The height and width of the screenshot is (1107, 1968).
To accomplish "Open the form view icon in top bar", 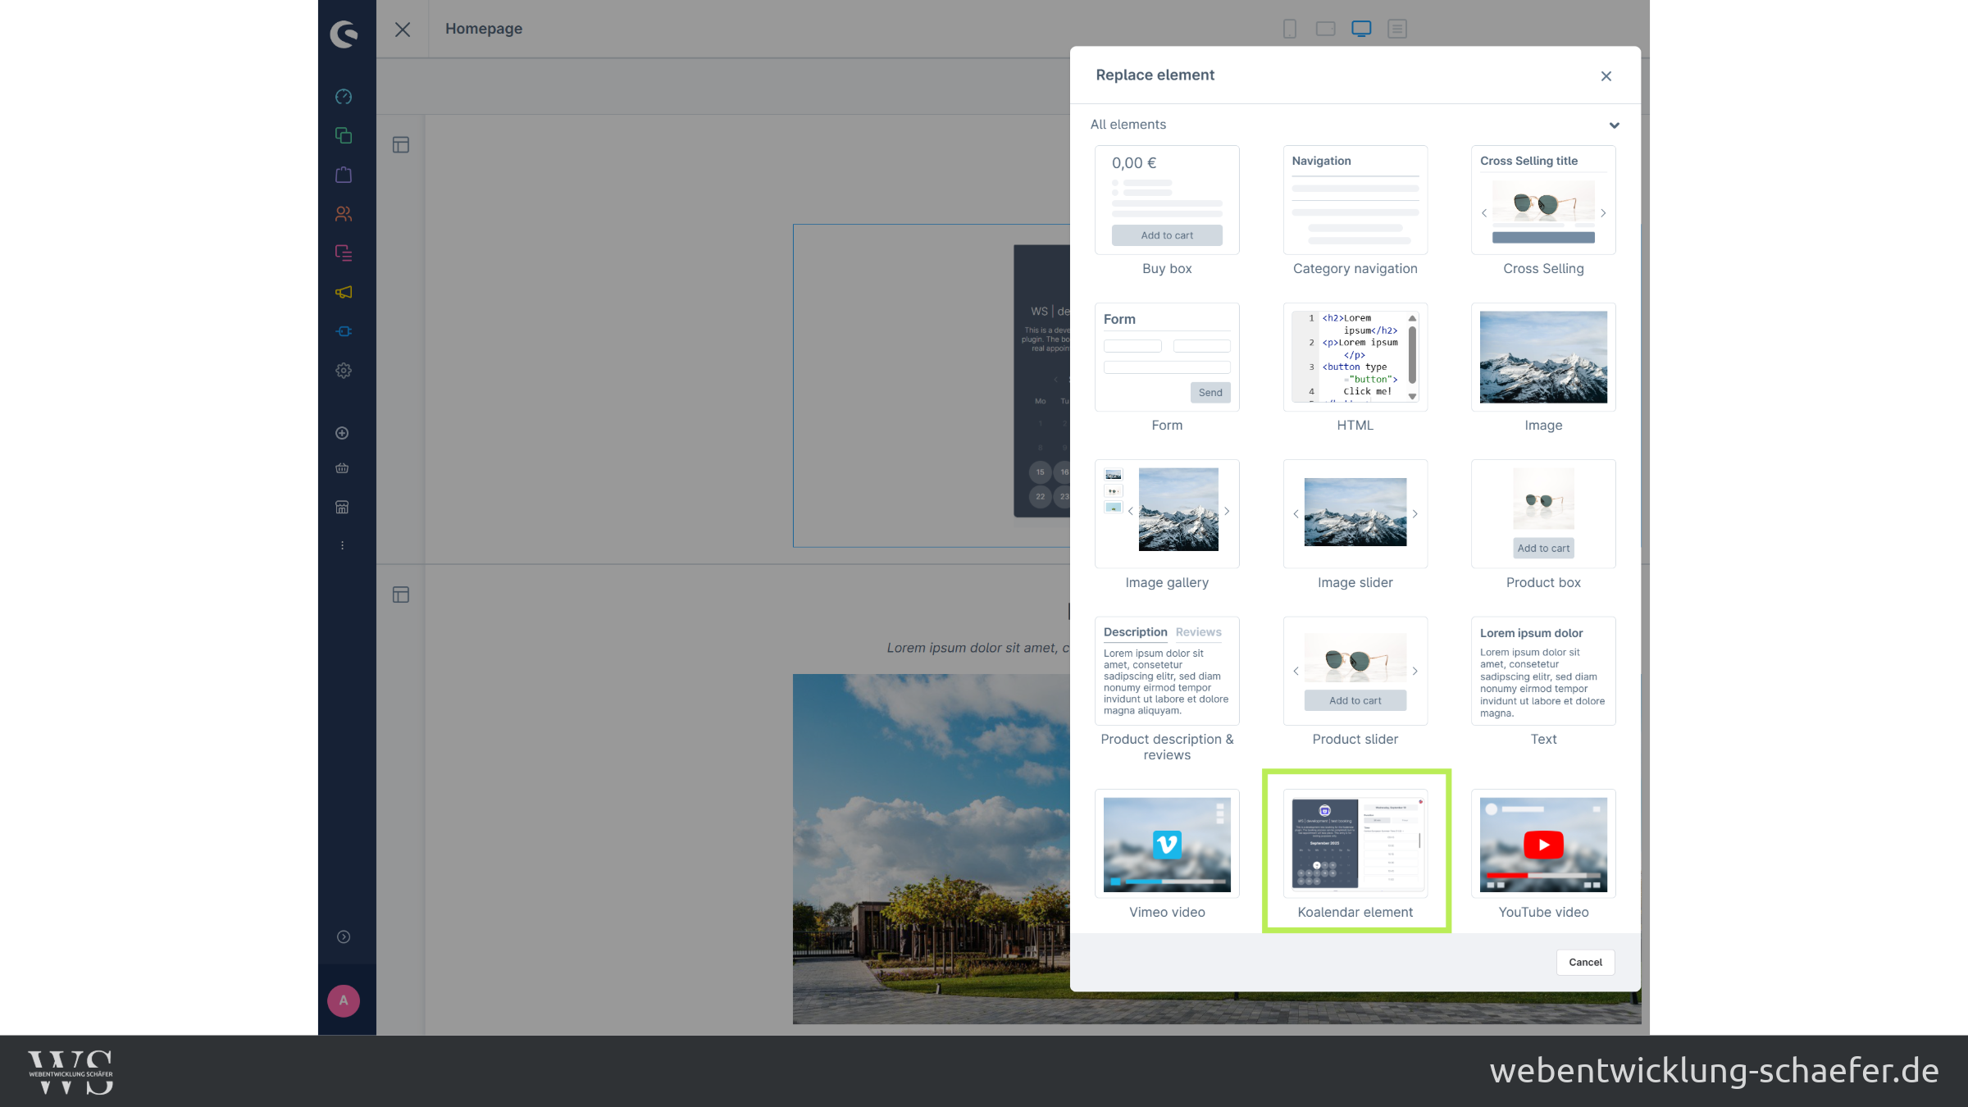I will point(1397,29).
